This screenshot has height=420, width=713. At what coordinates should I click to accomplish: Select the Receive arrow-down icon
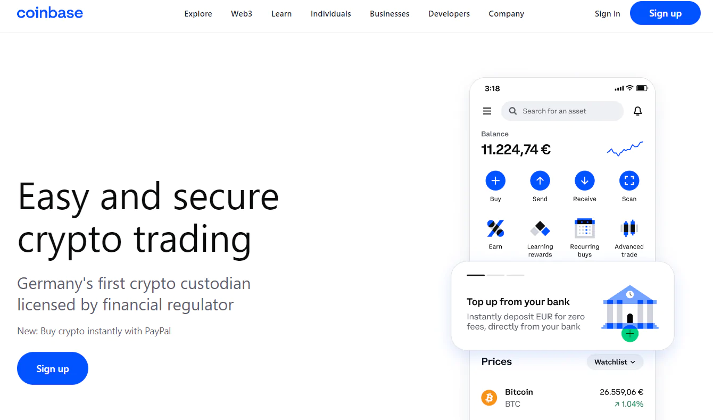tap(585, 181)
